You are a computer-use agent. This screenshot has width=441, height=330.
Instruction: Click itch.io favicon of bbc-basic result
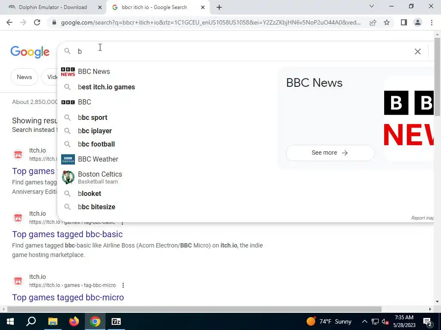18,218
